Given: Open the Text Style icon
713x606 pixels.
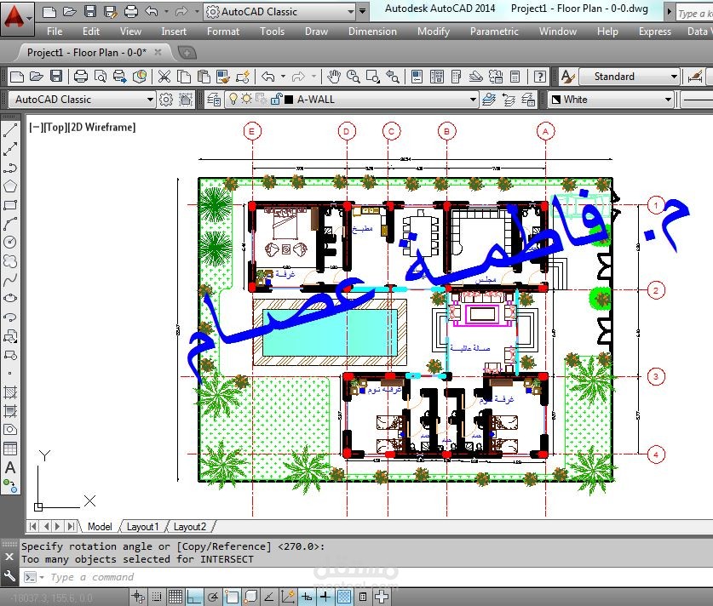Looking at the screenshot, I should (567, 77).
